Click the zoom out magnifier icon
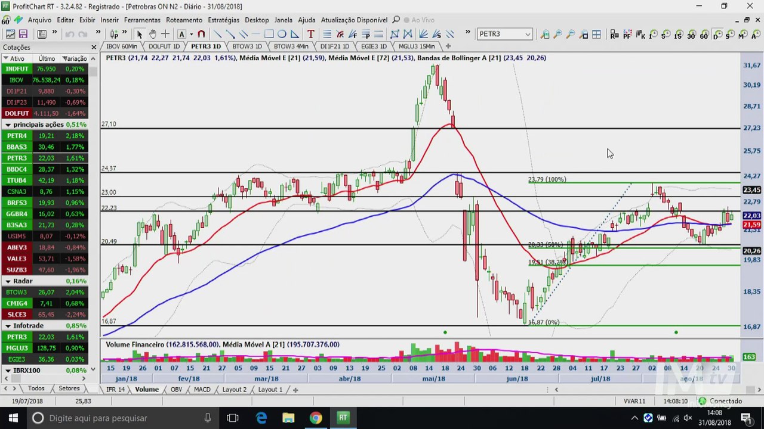Image resolution: width=764 pixels, height=429 pixels. tap(571, 35)
